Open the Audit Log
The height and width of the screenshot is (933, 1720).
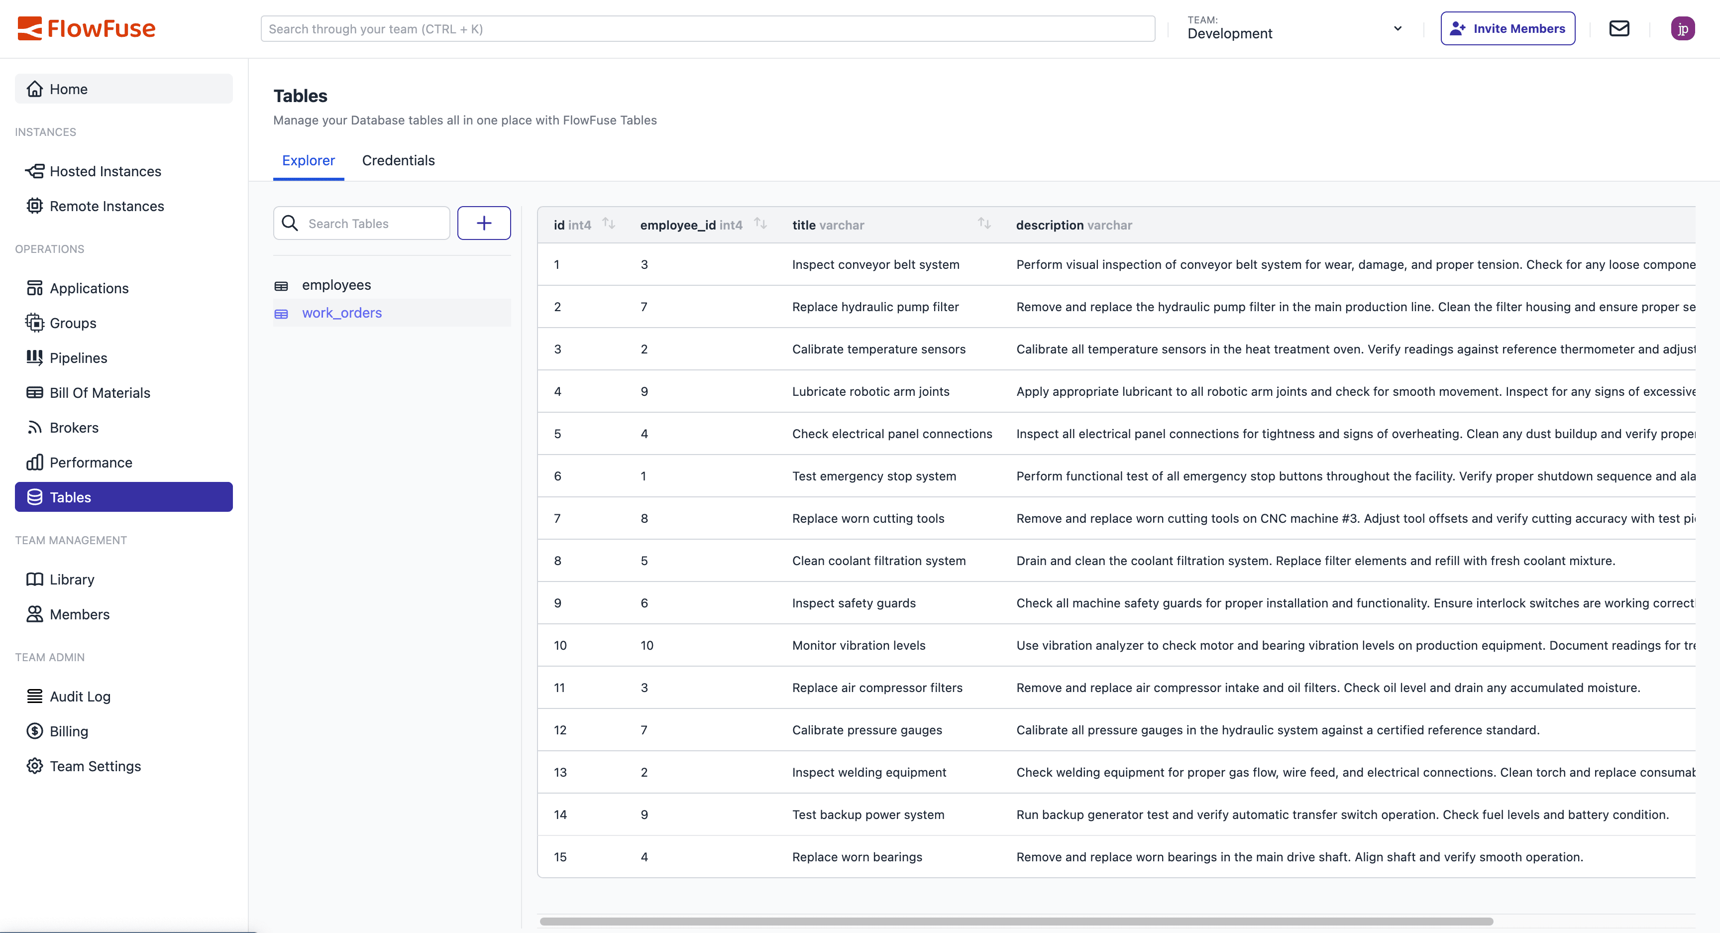[x=80, y=696]
